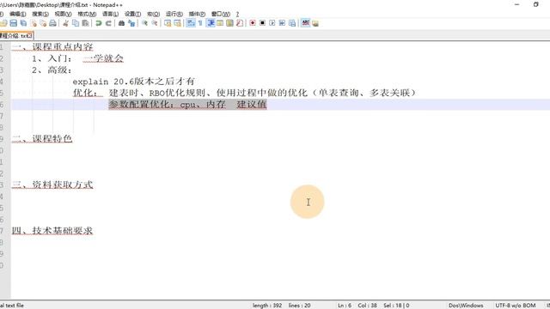Click the Paste toolbar icon

[85, 23]
